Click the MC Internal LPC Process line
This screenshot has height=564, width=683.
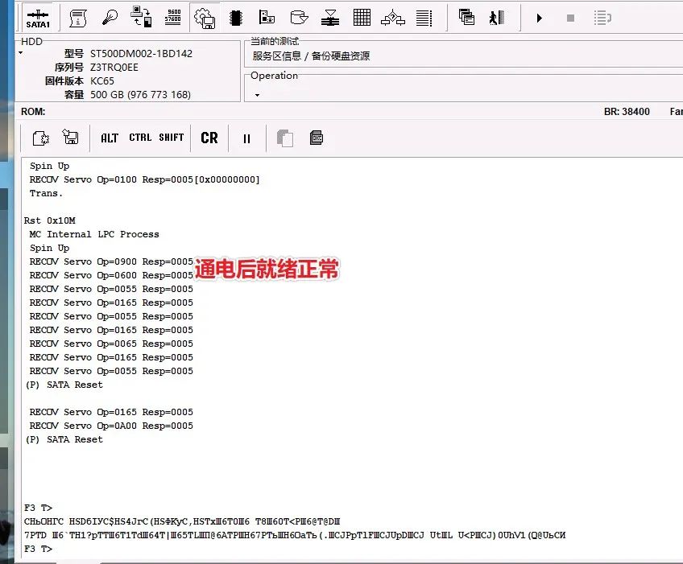pyautogui.click(x=94, y=234)
